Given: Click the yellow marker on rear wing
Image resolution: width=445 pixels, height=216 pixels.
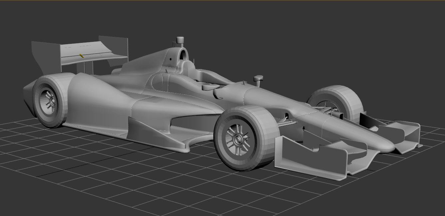Looking at the screenshot, I should point(81,55).
